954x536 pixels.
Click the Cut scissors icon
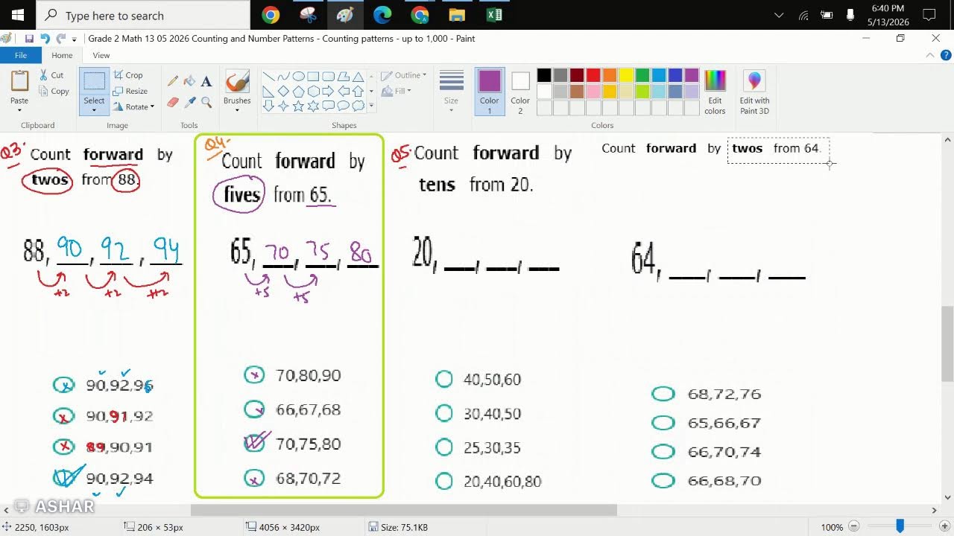pyautogui.click(x=44, y=75)
